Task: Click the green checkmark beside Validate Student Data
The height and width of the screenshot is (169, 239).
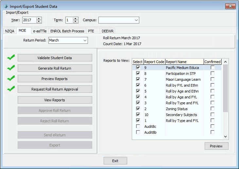Action: [11, 57]
